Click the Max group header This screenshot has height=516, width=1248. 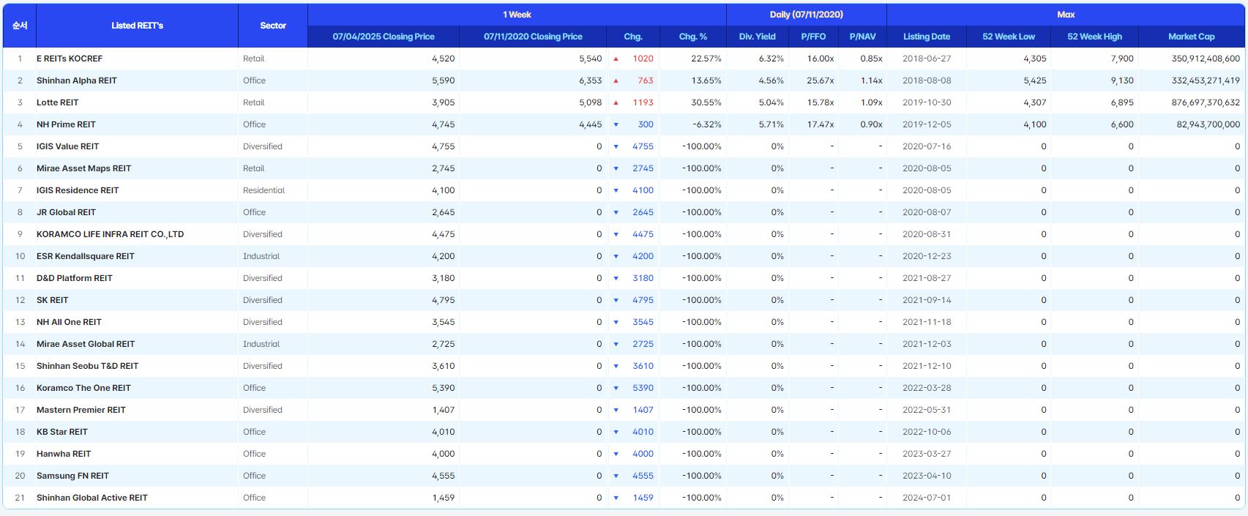pos(1066,15)
